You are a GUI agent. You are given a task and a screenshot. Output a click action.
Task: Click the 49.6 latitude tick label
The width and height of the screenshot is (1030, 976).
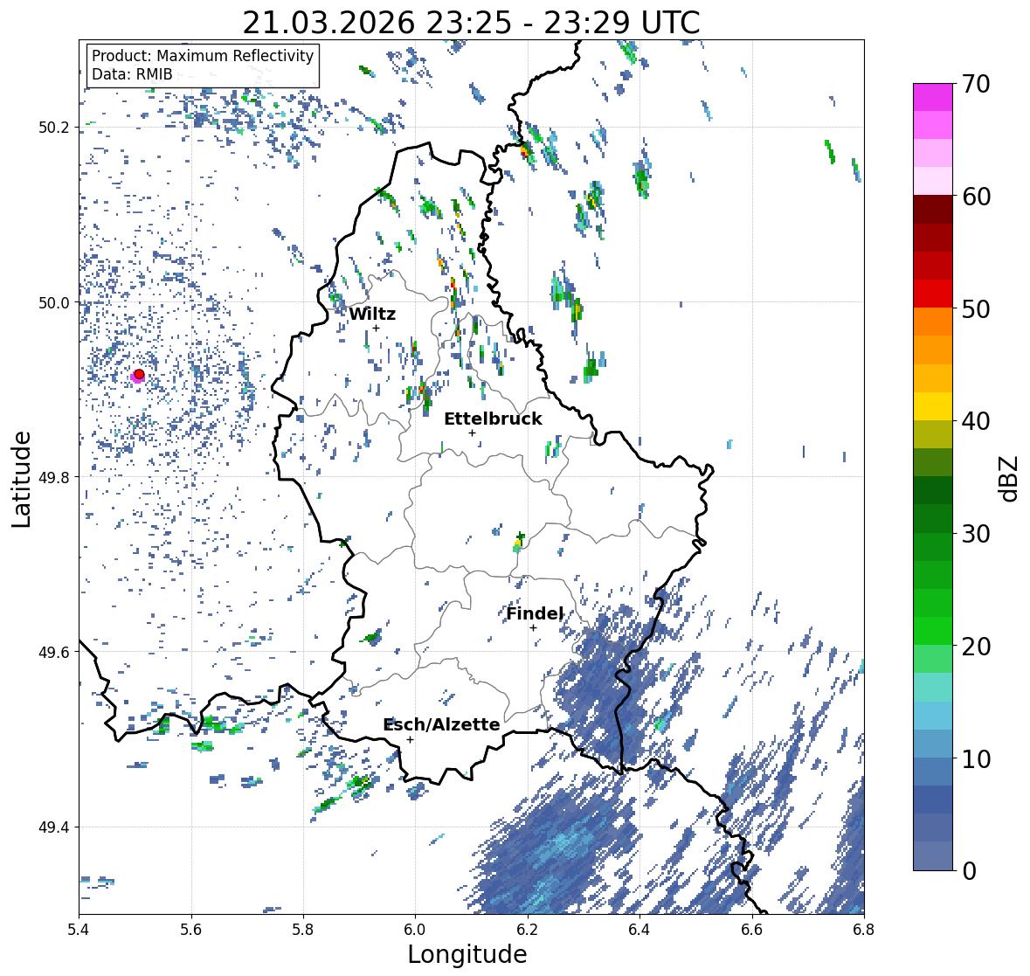[54, 652]
